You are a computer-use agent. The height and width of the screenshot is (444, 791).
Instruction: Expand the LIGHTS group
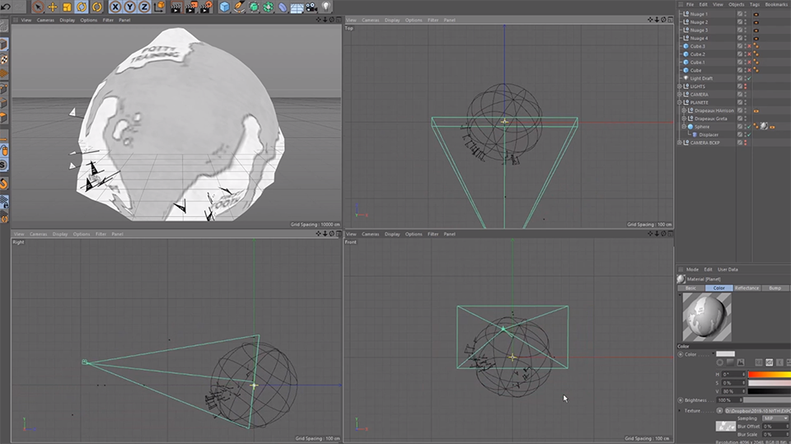point(680,86)
